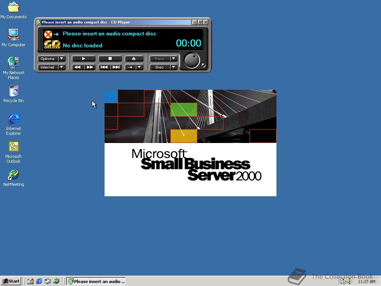Click the play mode arrow button
The width and height of the screenshot is (381, 286).
[x=130, y=67]
